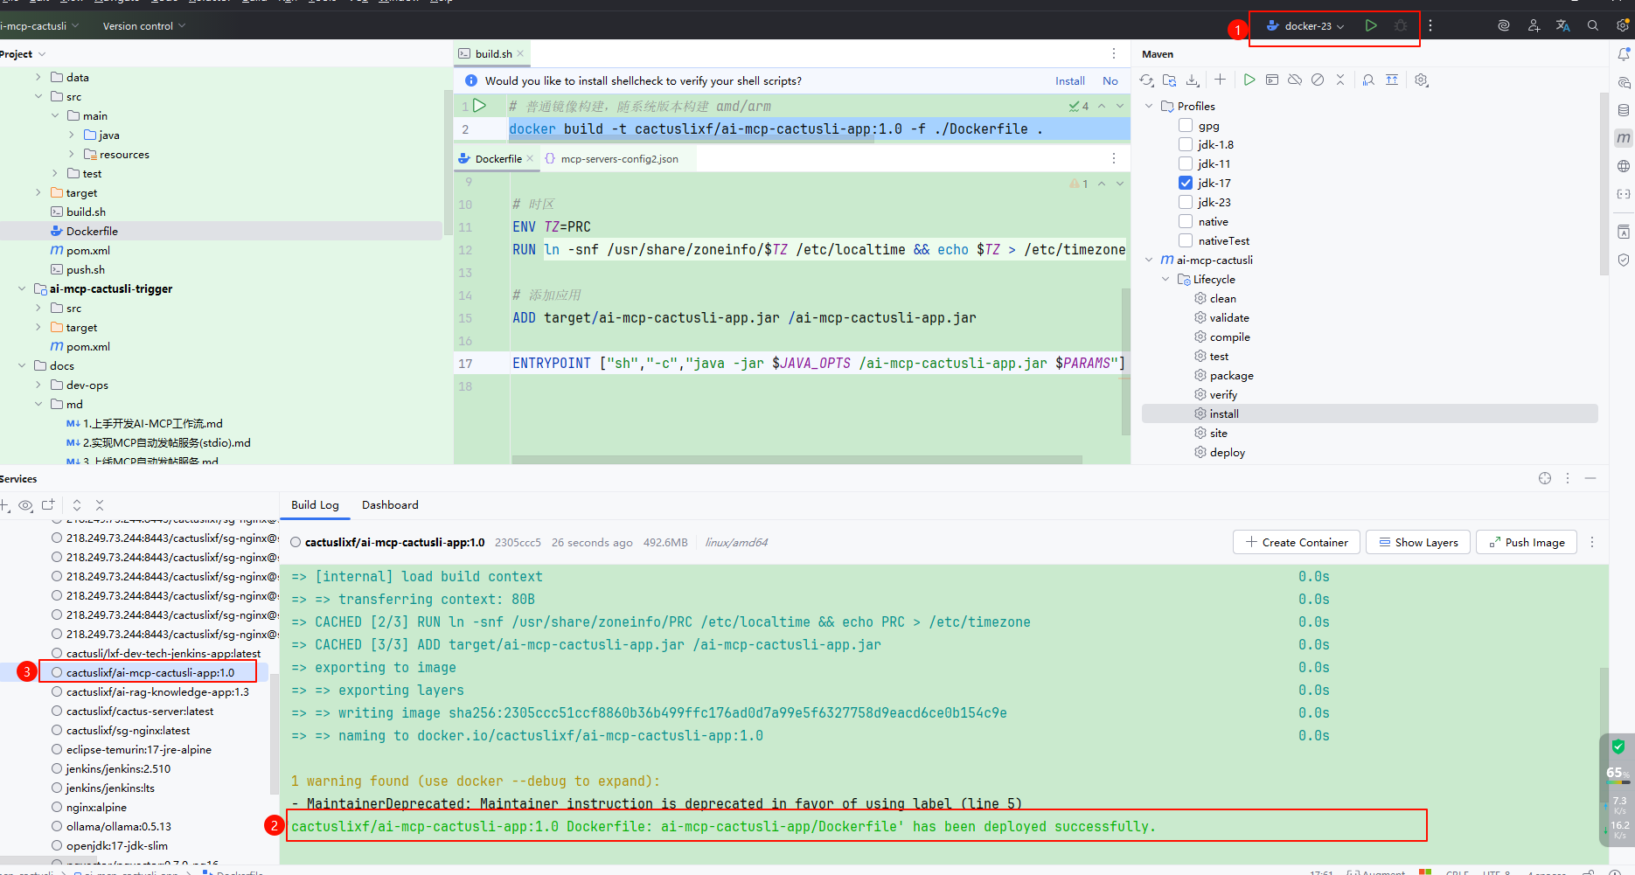The height and width of the screenshot is (875, 1635).
Task: Click Install shellcheck link
Action: [1070, 80]
